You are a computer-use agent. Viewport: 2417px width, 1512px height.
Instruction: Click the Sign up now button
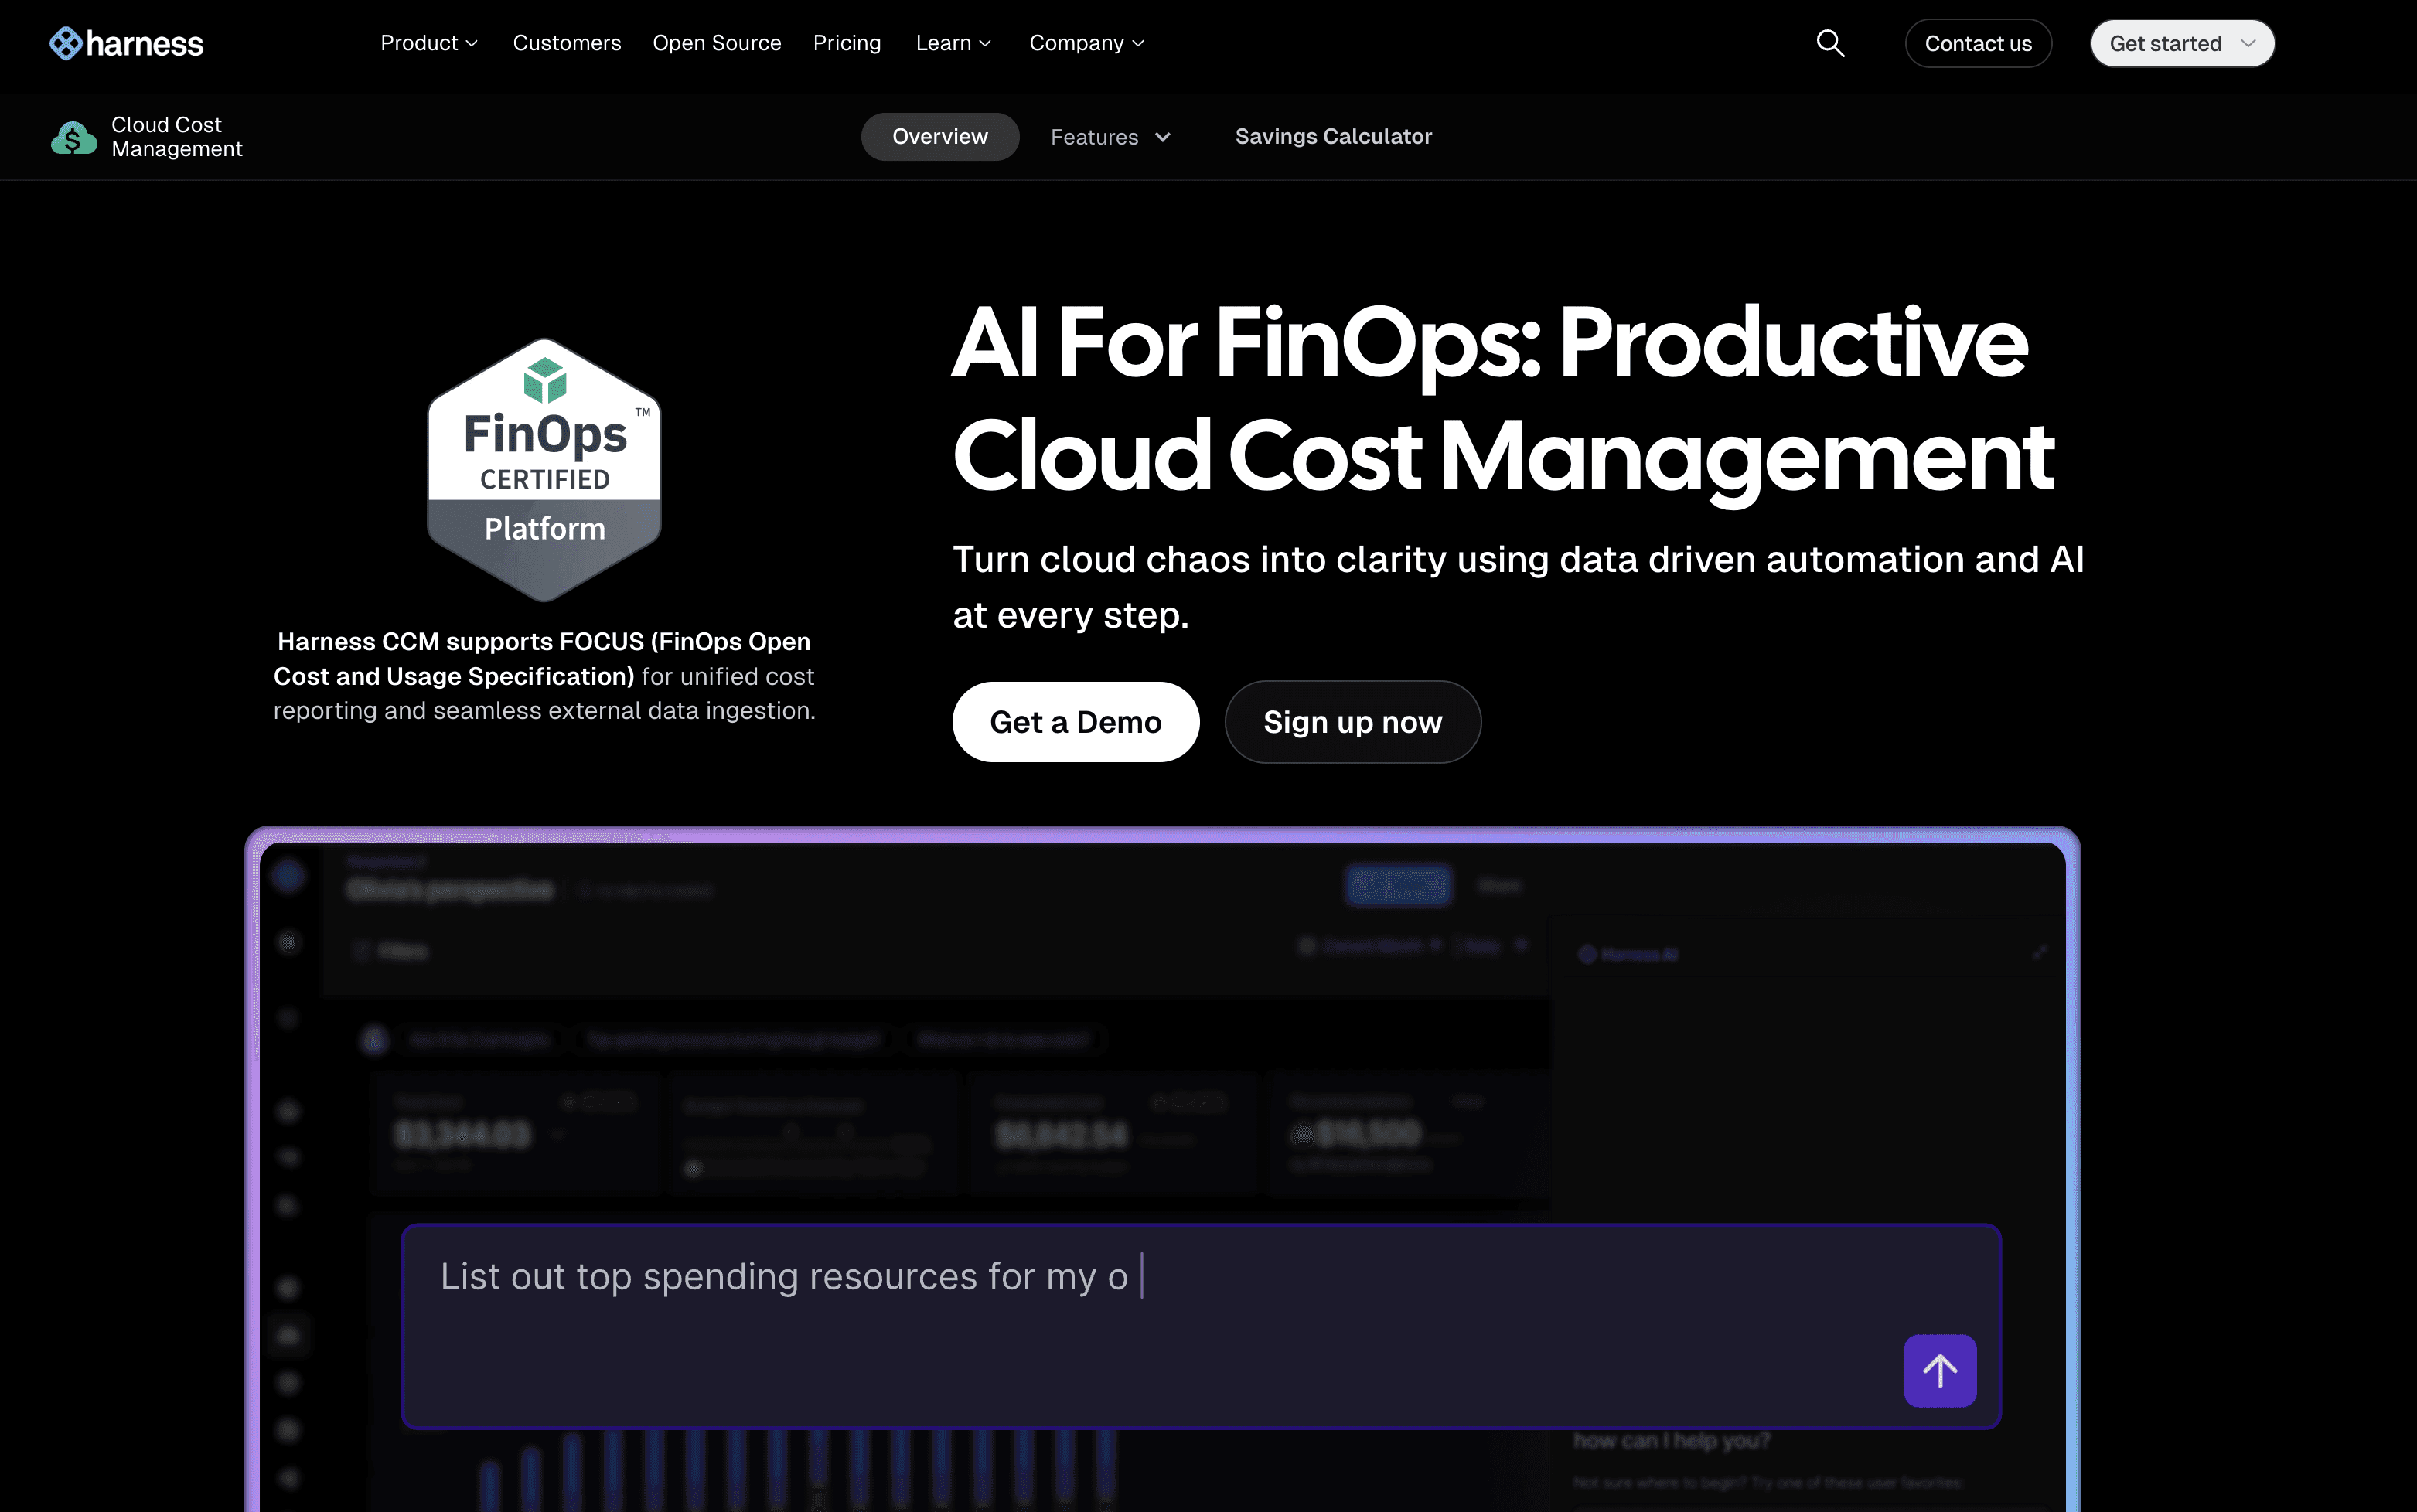click(x=1352, y=722)
